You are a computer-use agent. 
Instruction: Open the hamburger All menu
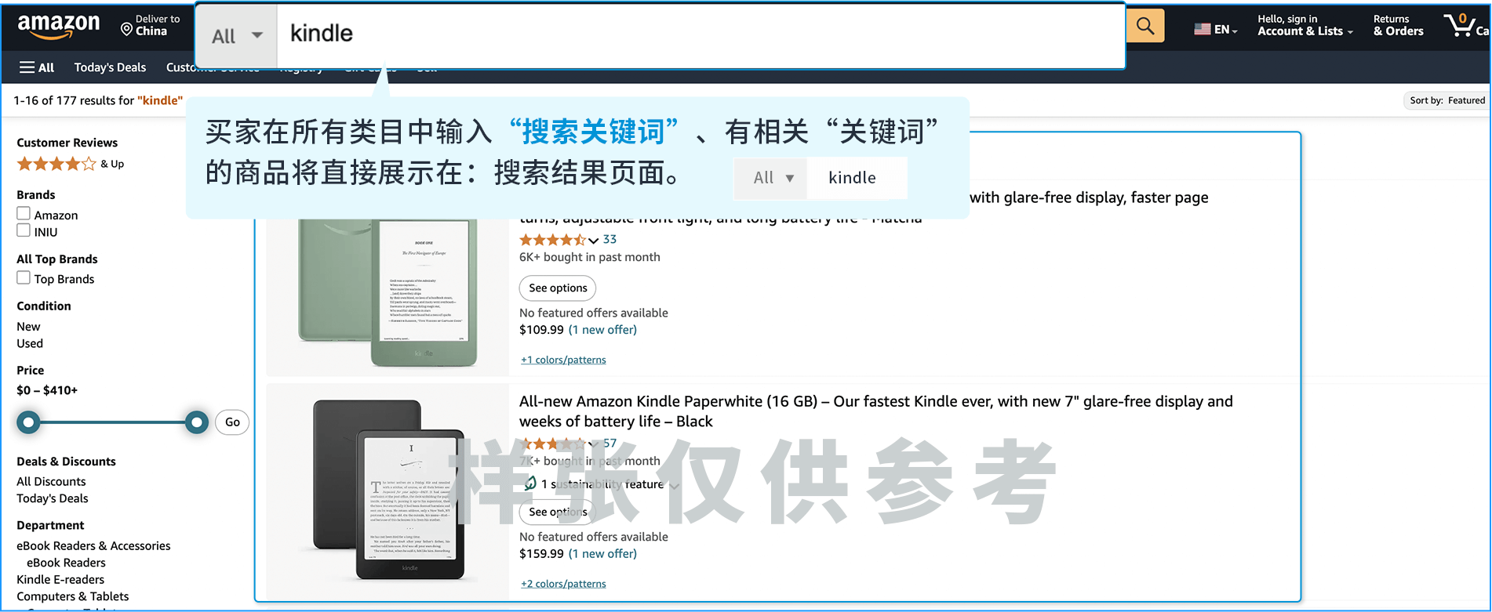tap(36, 67)
